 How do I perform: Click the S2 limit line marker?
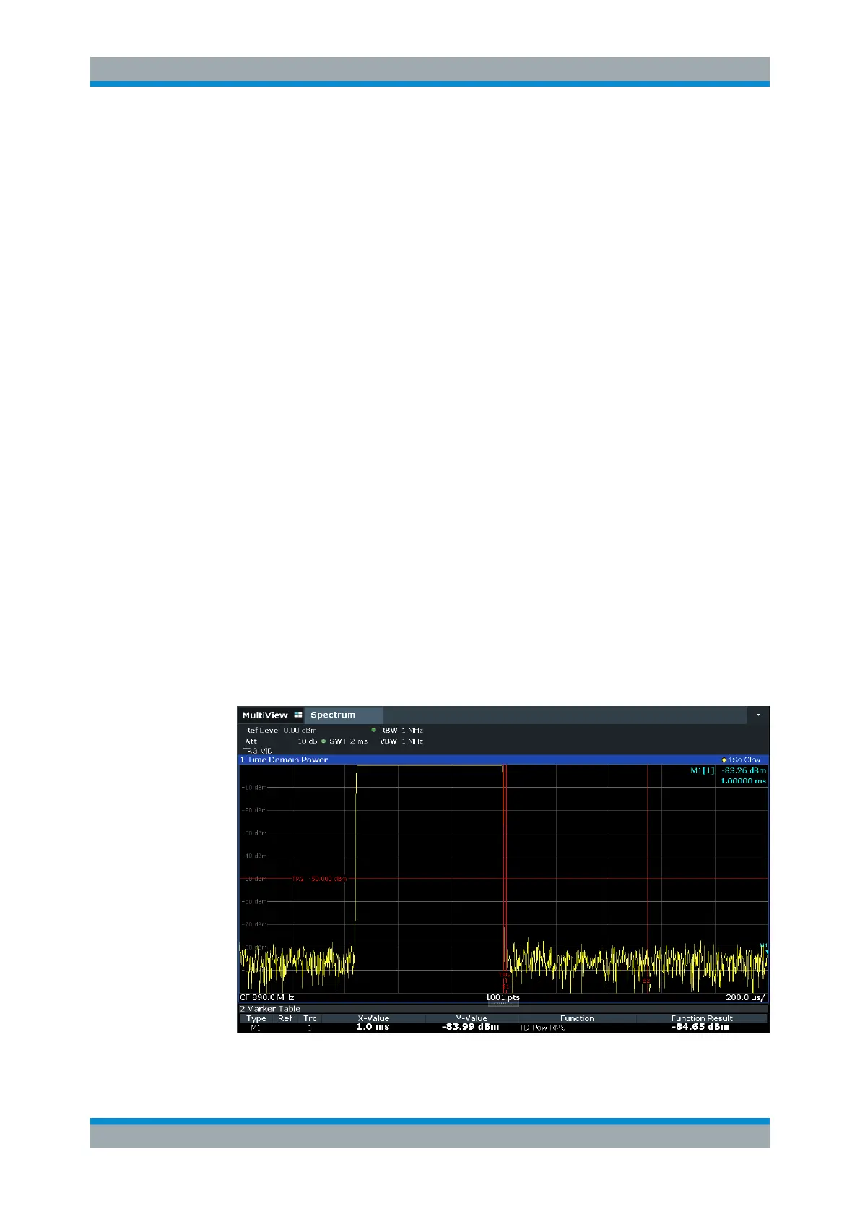(x=646, y=981)
